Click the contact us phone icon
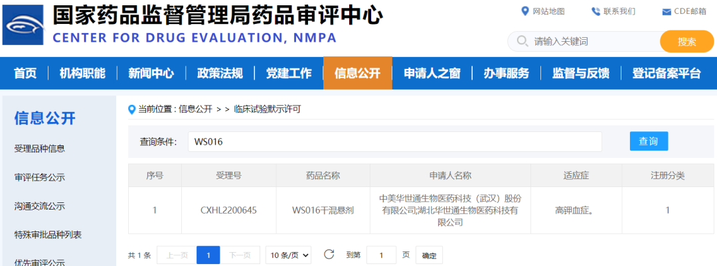Viewport: 717px width, 266px height. pyautogui.click(x=596, y=11)
